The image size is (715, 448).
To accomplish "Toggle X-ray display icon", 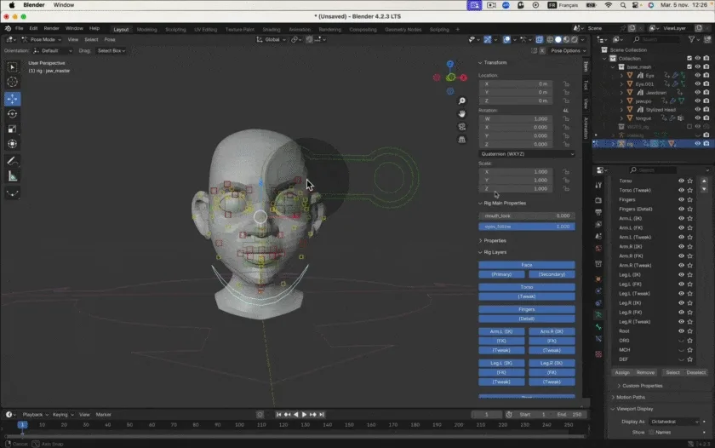I will [x=540, y=40].
